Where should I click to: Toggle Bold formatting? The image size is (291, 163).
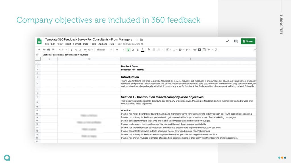[128, 50]
